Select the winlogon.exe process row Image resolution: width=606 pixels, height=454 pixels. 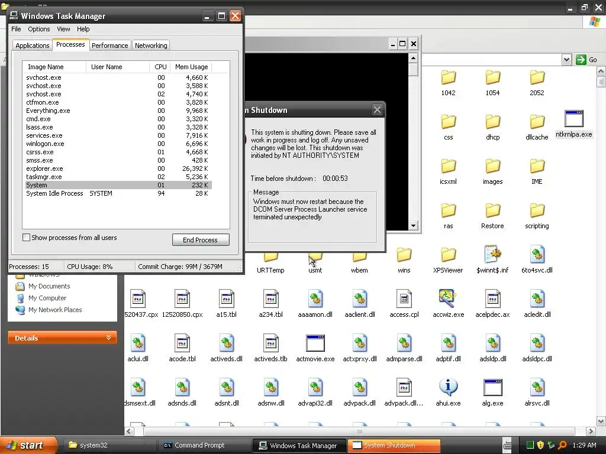(x=118, y=144)
